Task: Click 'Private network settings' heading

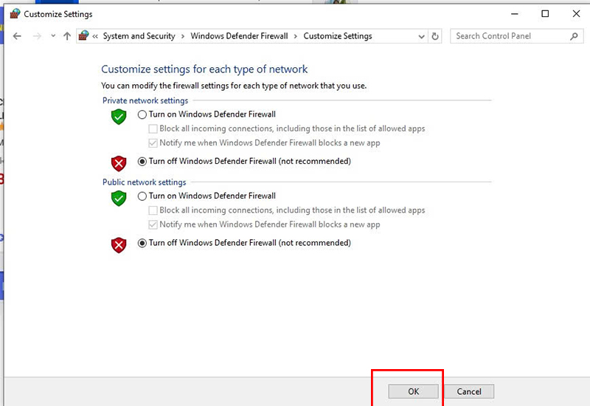Action: (145, 100)
